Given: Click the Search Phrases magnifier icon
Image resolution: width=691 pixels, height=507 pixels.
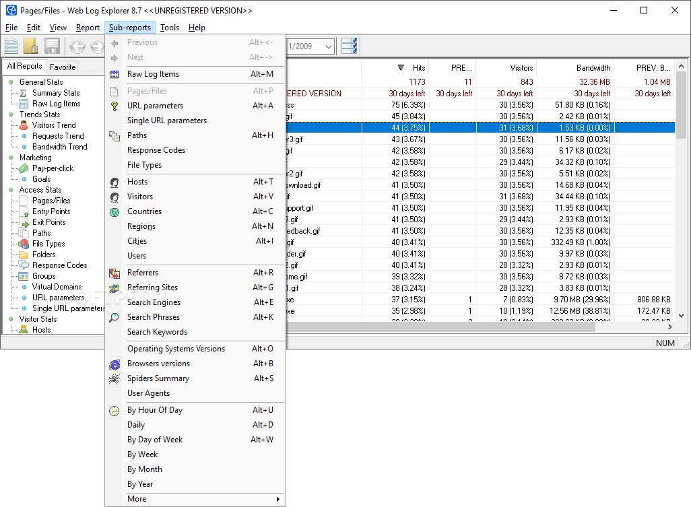Looking at the screenshot, I should tap(114, 317).
